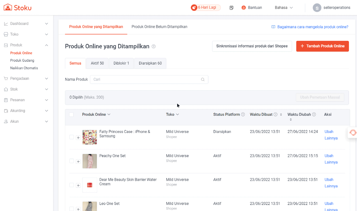Check the Peachy One Set row checkbox

click(72, 161)
